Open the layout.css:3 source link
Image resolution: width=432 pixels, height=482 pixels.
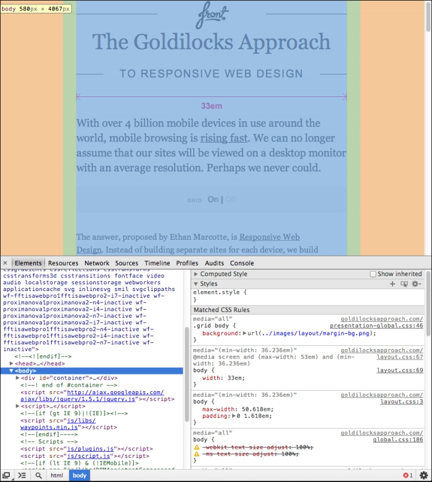[402, 402]
